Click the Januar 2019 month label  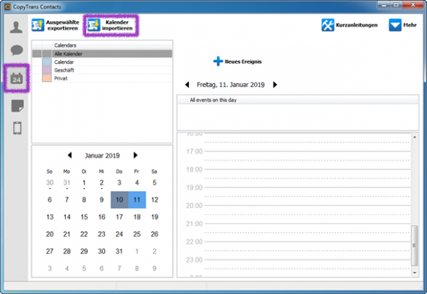click(x=102, y=156)
